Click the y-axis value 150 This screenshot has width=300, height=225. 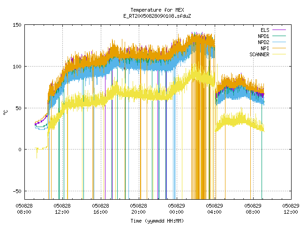click(17, 25)
